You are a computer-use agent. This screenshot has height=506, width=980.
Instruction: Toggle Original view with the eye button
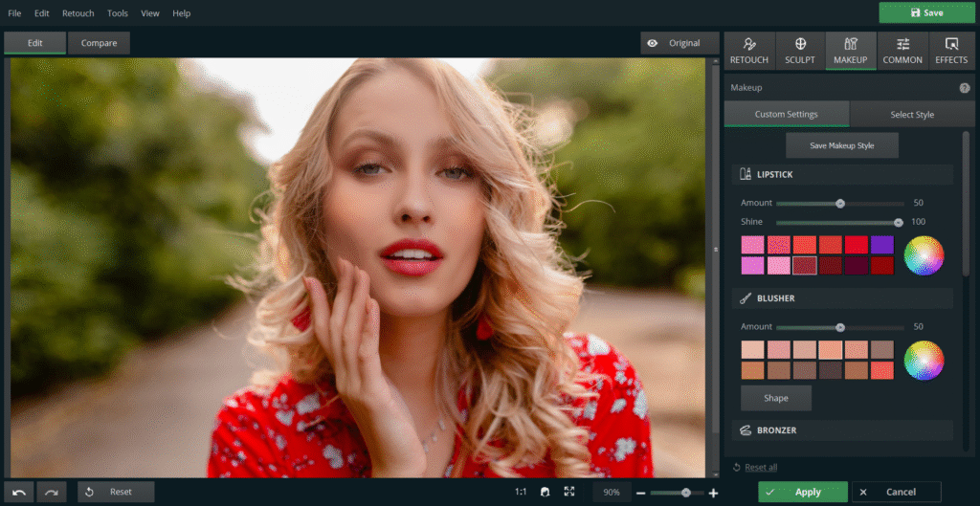[679, 43]
